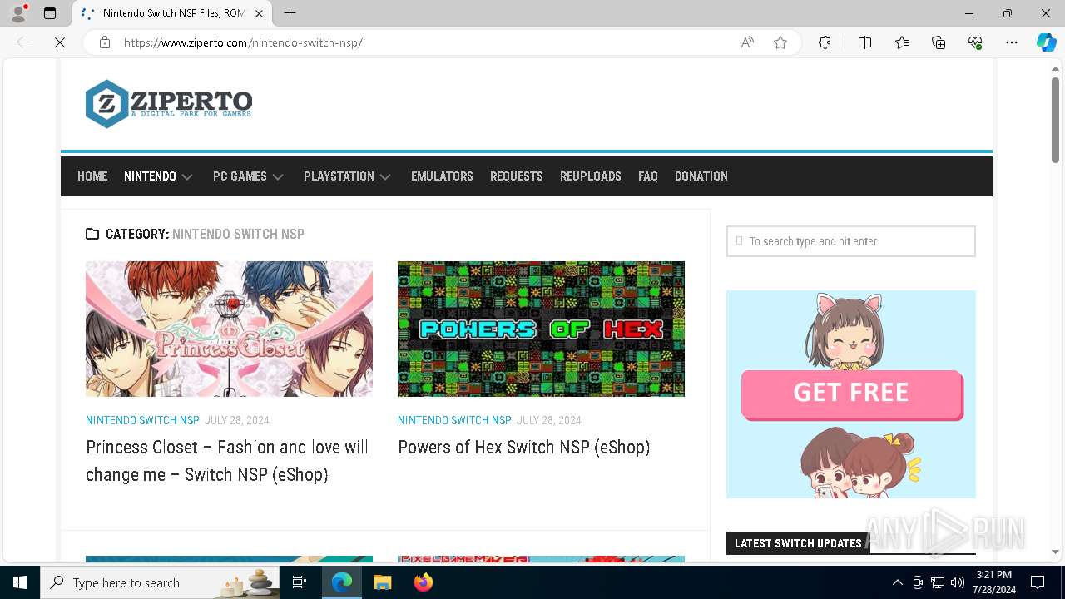Expand the PC GAMES menu

(248, 176)
